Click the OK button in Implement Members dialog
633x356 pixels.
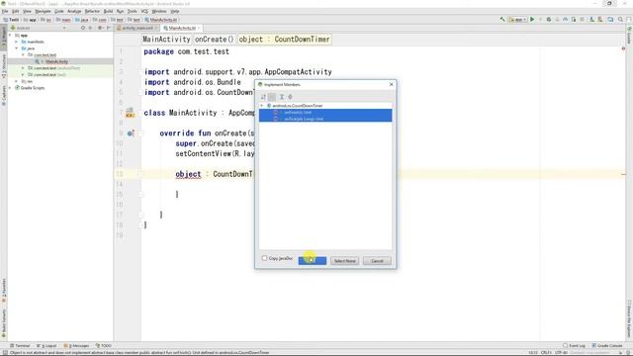coord(313,261)
